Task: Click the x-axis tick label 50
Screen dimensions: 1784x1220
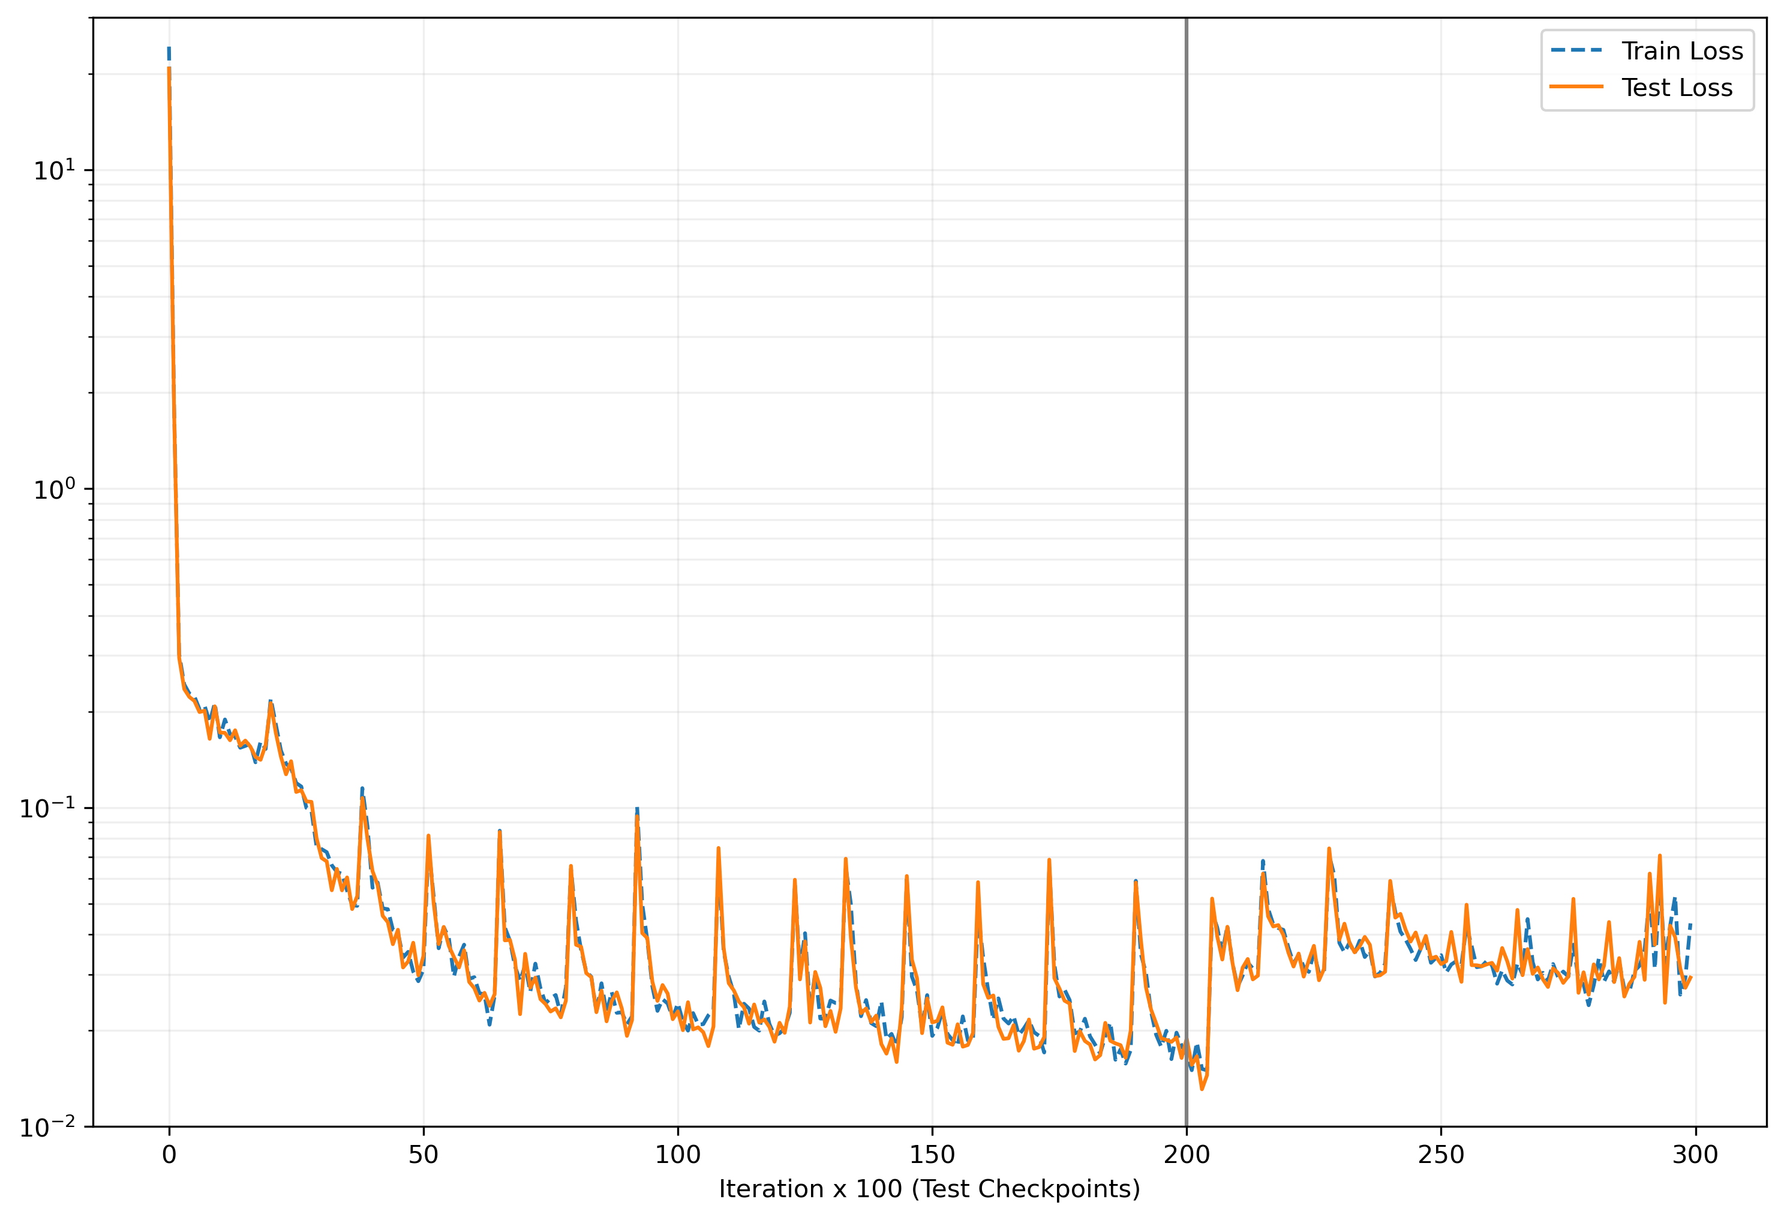Action: [x=423, y=1155]
